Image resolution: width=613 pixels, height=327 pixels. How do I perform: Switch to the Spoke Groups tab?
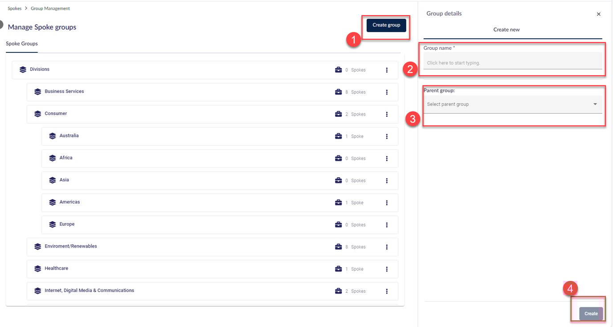[21, 44]
